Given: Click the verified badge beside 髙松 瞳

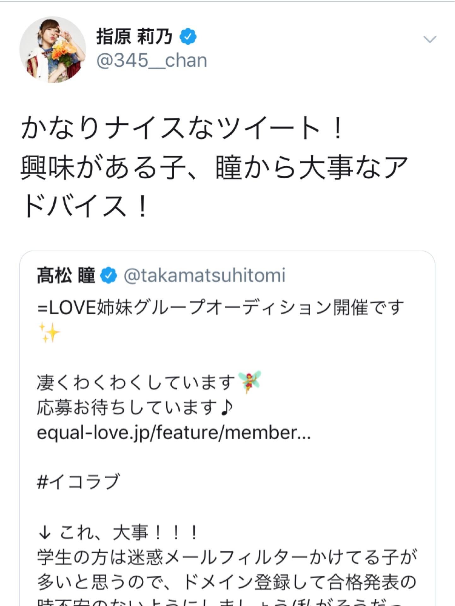Looking at the screenshot, I should coord(109,276).
